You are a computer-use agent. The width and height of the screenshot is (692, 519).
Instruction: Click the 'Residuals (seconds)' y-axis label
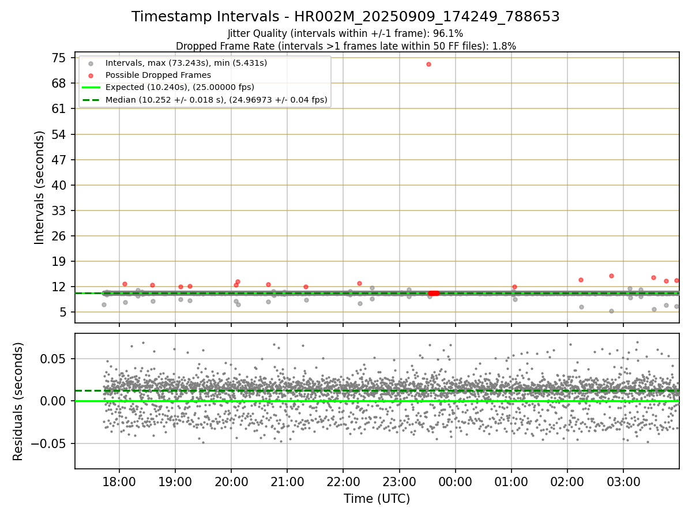(x=18, y=401)
